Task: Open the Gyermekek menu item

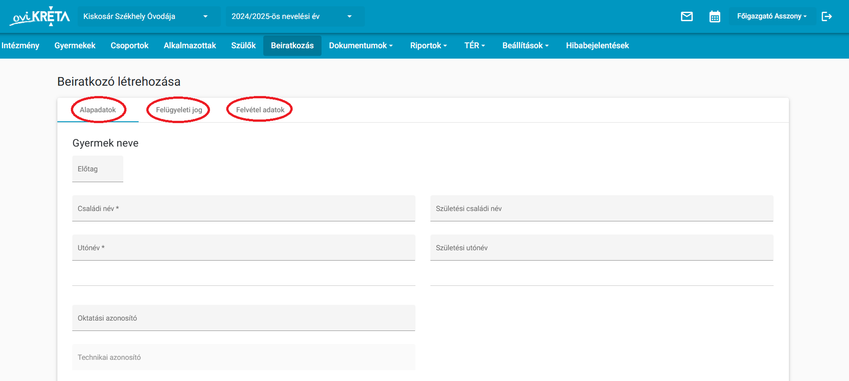Action: [x=75, y=46]
